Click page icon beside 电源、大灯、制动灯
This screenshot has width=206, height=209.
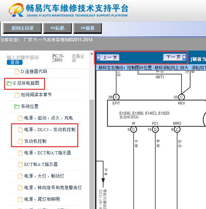20,176
